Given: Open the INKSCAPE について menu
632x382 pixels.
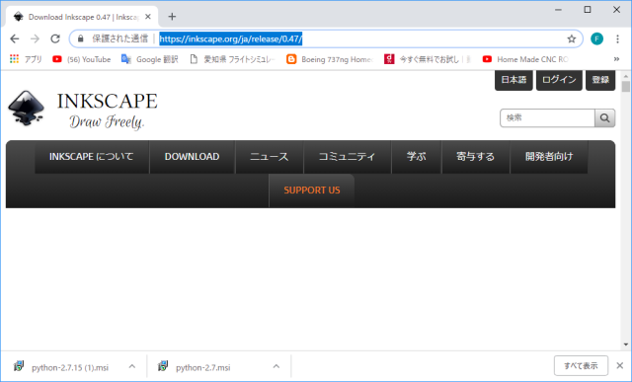Looking at the screenshot, I should pos(92,157).
